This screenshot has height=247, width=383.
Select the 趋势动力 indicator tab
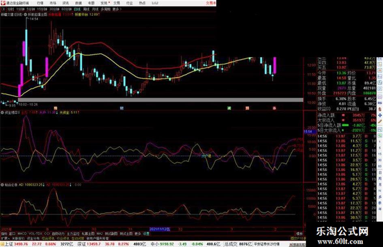coord(58,234)
